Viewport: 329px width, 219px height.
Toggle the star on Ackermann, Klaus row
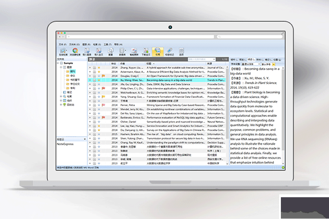pyautogui.click(x=99, y=72)
